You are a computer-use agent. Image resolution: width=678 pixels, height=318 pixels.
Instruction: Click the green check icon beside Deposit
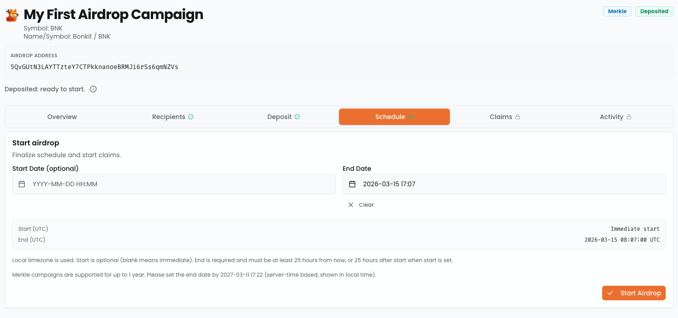pos(297,117)
